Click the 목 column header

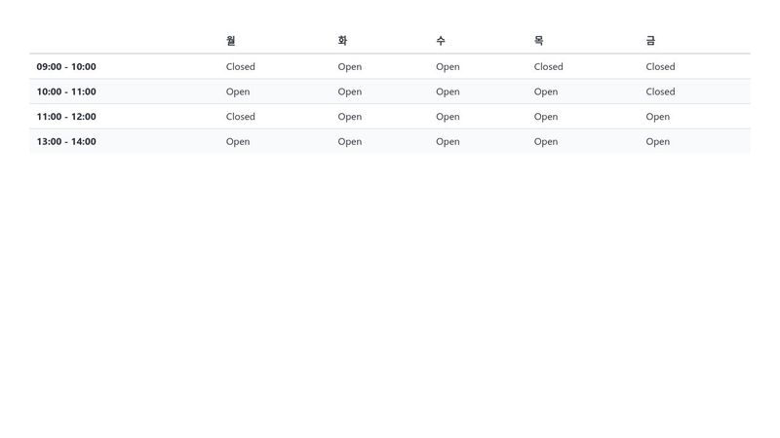pyautogui.click(x=539, y=41)
